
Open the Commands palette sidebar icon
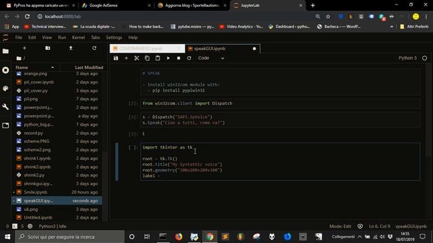click(5, 88)
